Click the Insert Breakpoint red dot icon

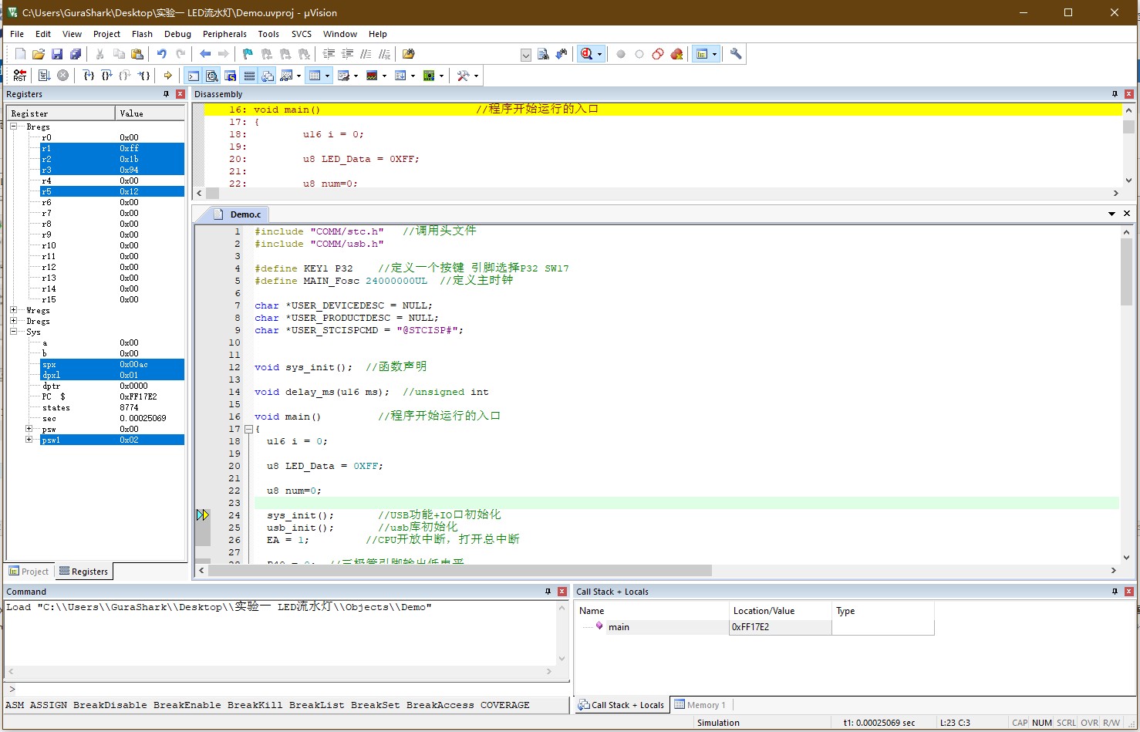tap(621, 54)
